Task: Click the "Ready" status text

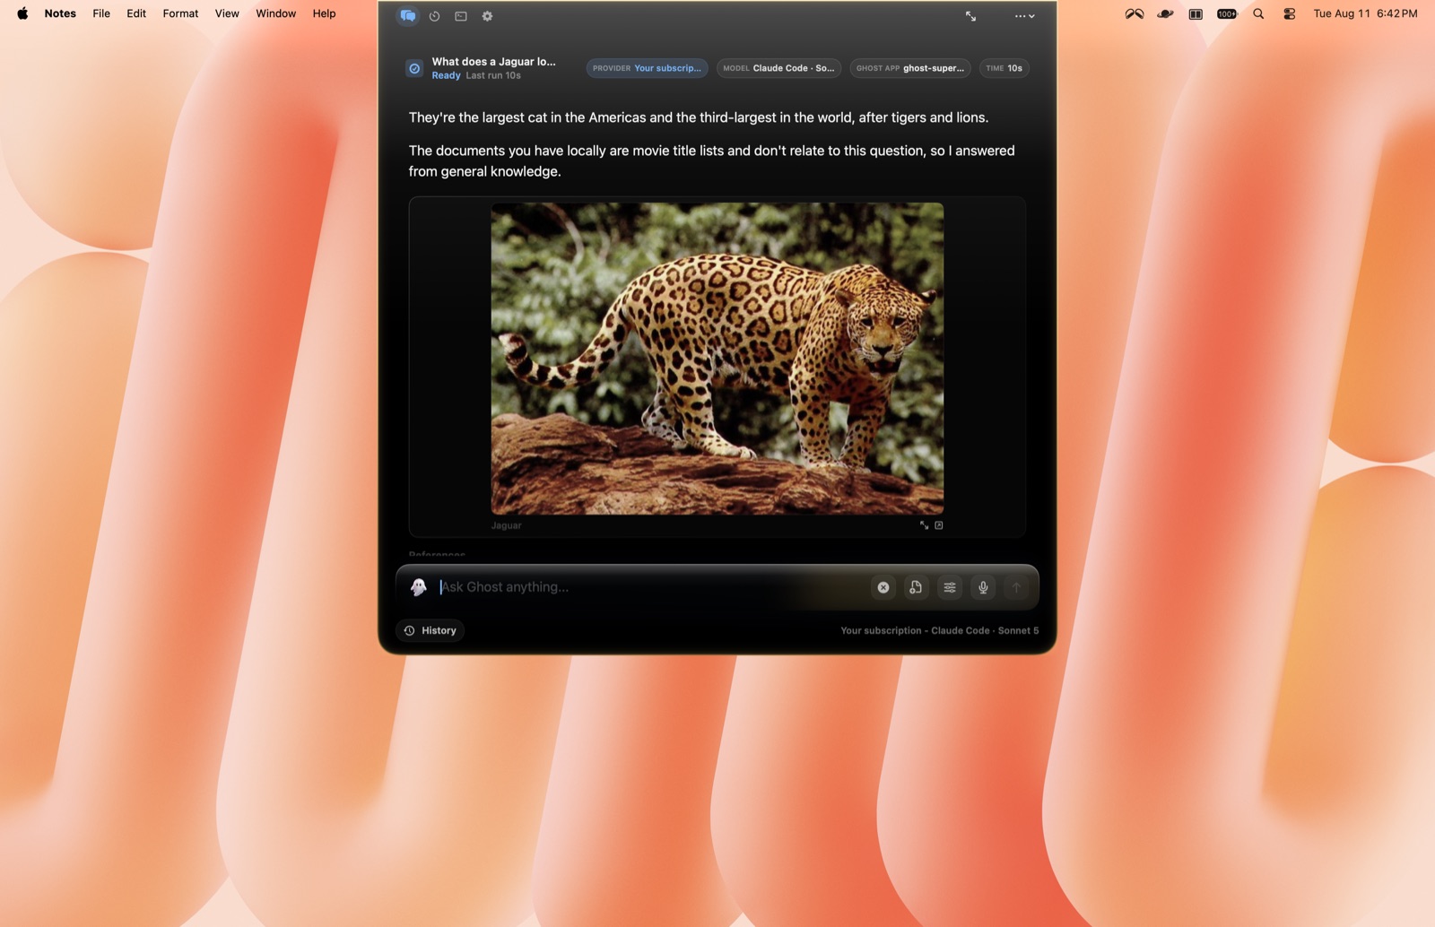Action: click(446, 75)
